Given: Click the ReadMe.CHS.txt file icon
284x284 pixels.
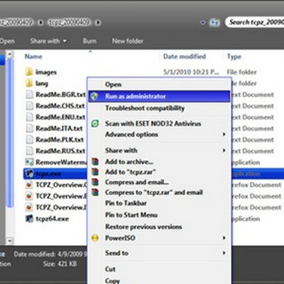Looking at the screenshot, I should [x=29, y=106].
